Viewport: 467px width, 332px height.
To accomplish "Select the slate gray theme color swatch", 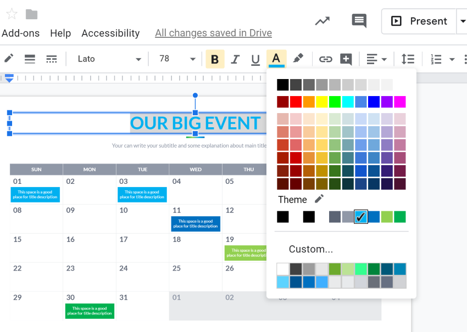I will pos(335,217).
